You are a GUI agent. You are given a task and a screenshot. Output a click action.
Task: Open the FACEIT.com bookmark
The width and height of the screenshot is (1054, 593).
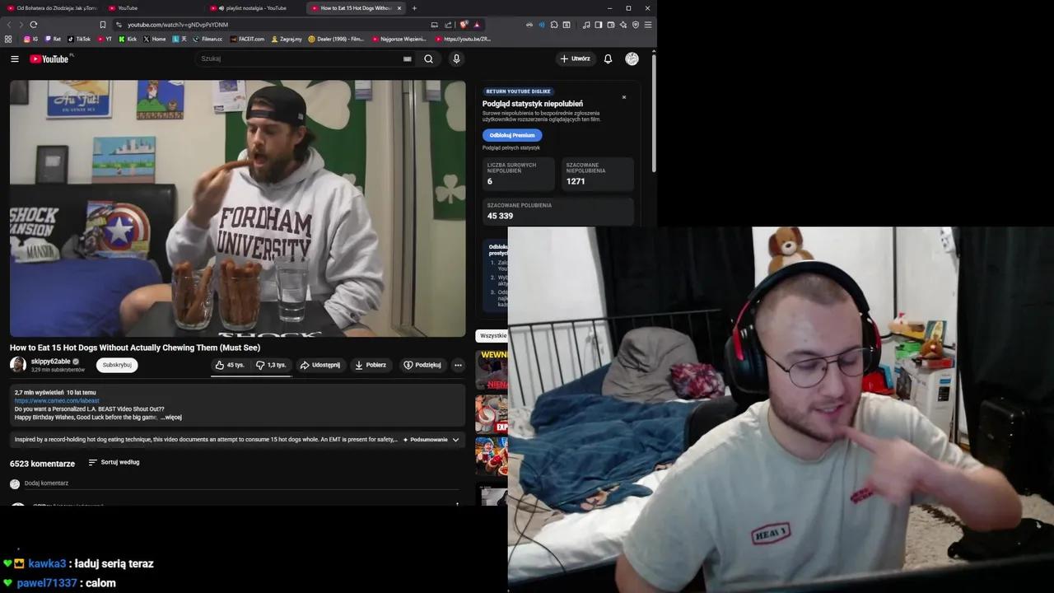tap(248, 39)
